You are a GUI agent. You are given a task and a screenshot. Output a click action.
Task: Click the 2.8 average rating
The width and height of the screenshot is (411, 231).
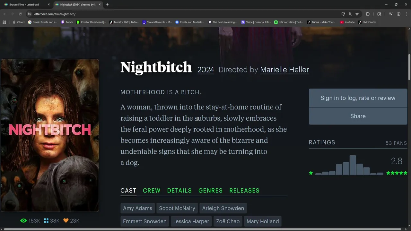tap(397, 161)
